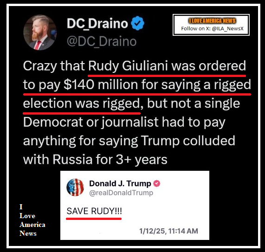This screenshot has width=265, height=252.
Task: Select the underlined 'Rudy Giuliani was ordered' text
Action: pos(167,66)
